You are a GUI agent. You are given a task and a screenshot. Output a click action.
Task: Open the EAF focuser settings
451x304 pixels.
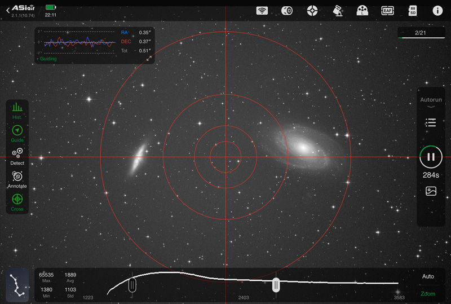pos(387,11)
